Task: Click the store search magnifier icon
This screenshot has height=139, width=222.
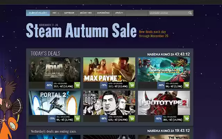Action: tap(190, 13)
